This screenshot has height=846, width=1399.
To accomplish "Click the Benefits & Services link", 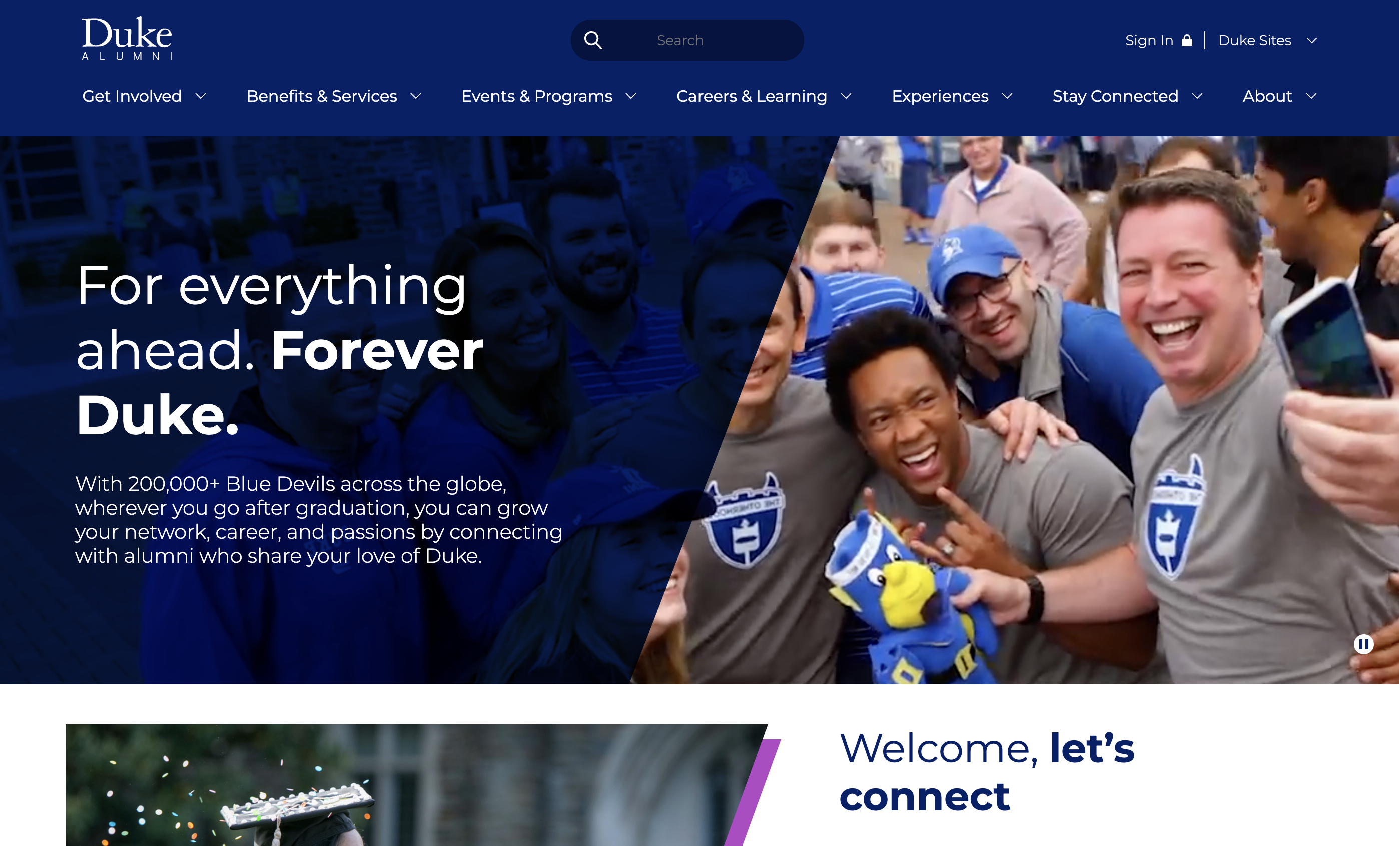I will point(321,96).
